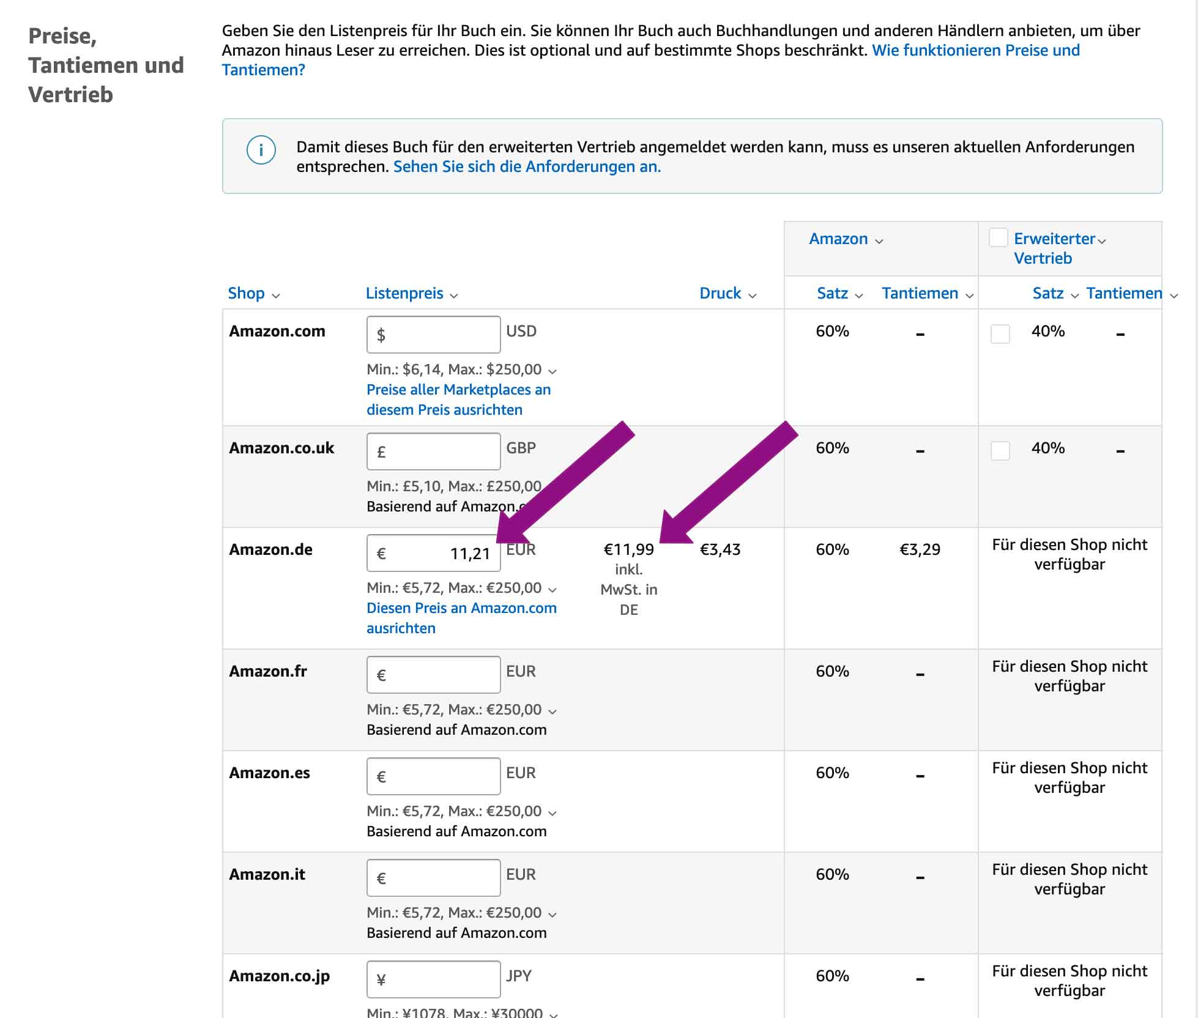The image size is (1198, 1018).
Task: Check the Amazon.co.uk expanded distribution box
Action: [x=1000, y=451]
